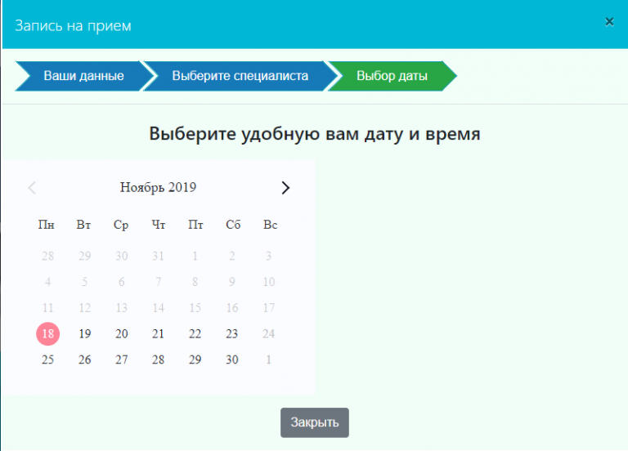Screen dimensions: 628x451
Task: Click greyed date 7 in calendar
Action: 158,282
